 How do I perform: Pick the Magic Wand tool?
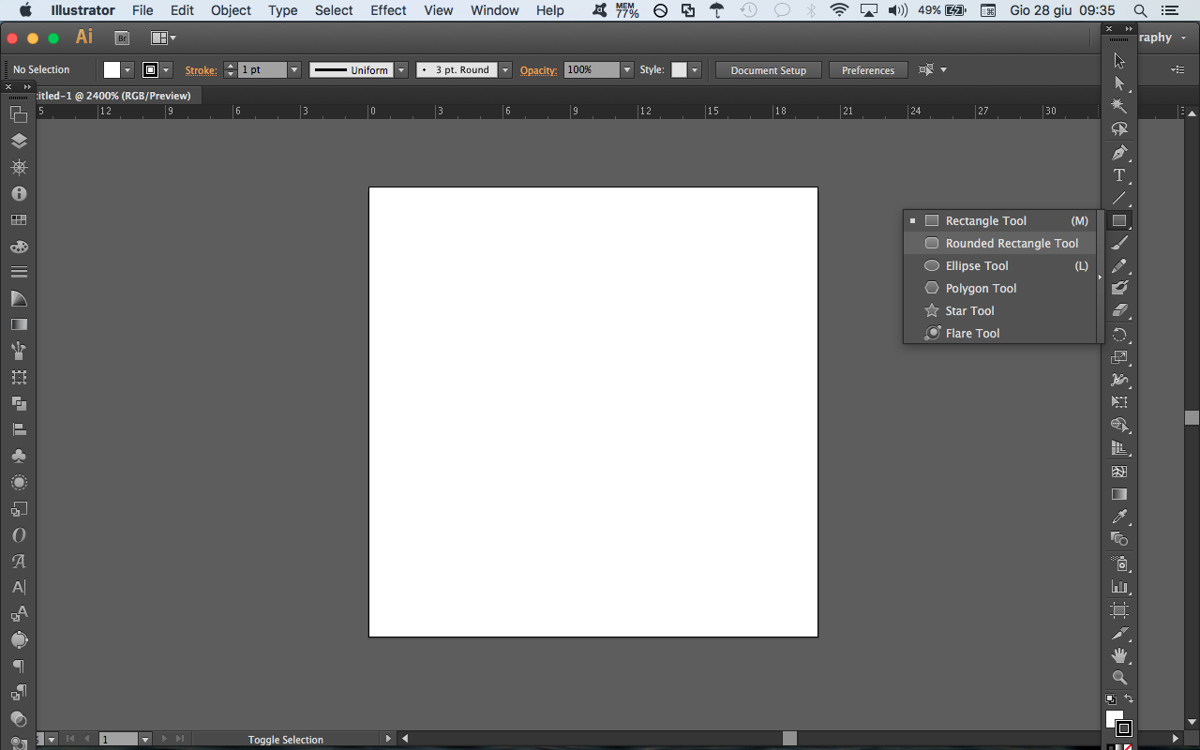tap(1119, 106)
